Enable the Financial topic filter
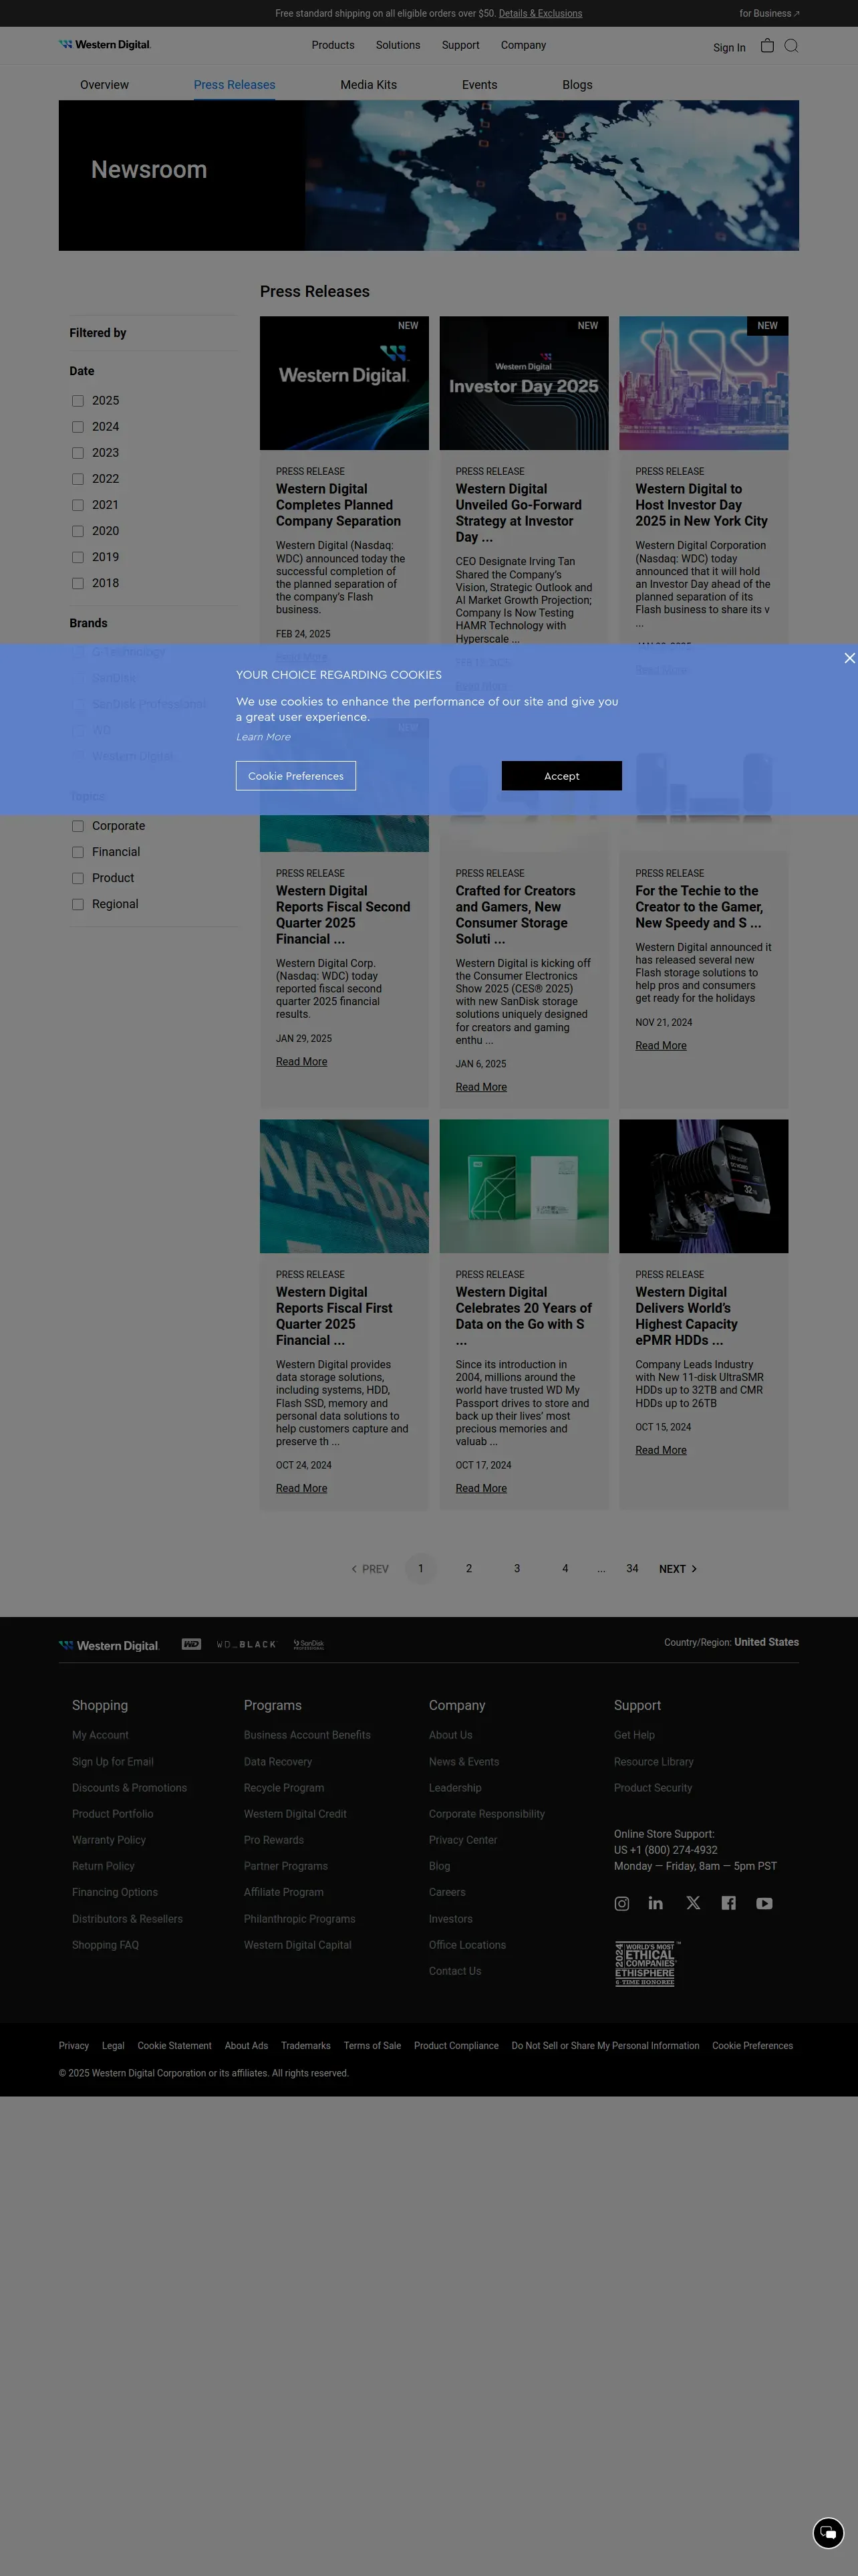Screen dimensions: 858x2576 tap(78, 852)
